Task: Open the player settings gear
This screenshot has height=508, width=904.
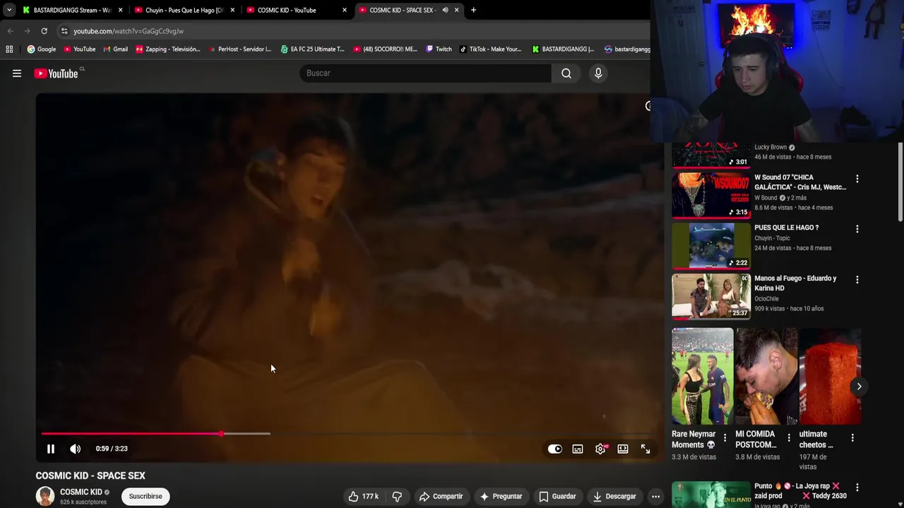Action: tap(600, 449)
